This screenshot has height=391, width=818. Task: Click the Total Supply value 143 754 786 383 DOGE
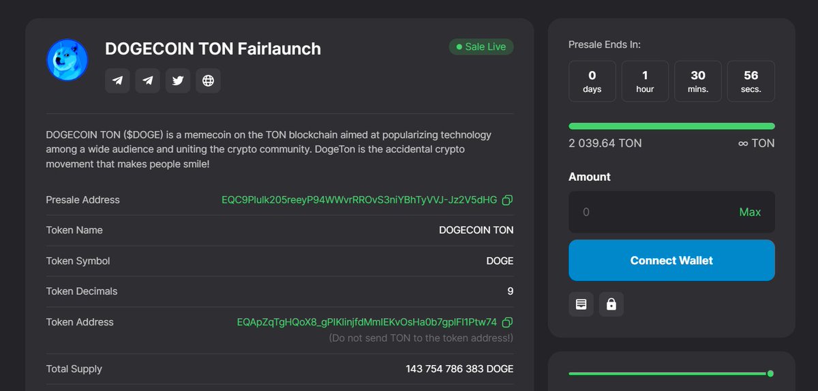[459, 368]
